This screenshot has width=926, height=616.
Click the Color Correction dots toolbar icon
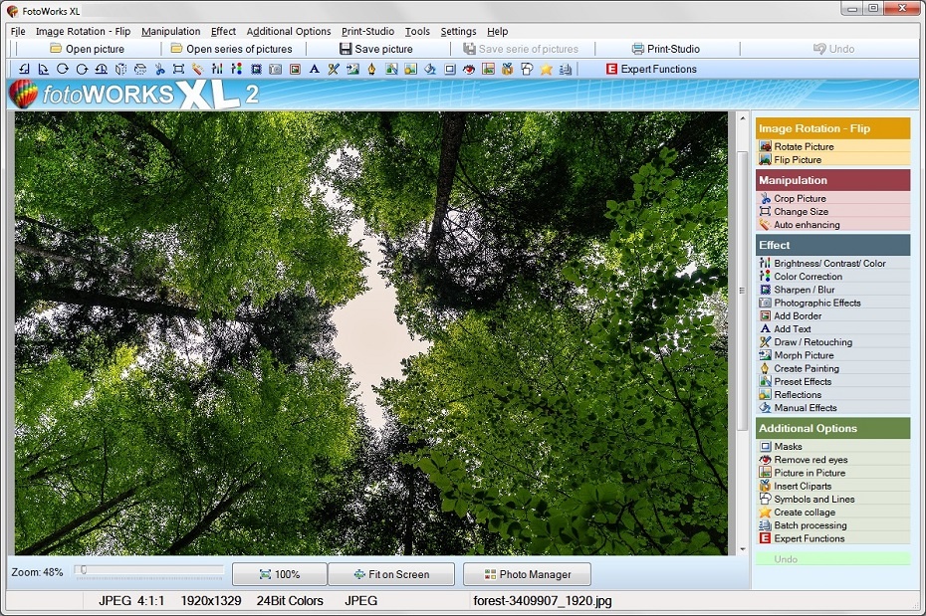236,69
